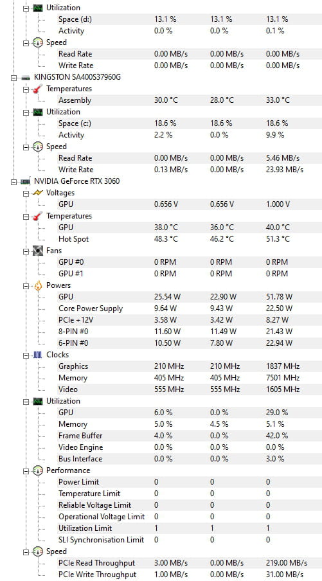
Task: Collapse the NVIDIA GeForce RTX 3060 node
Action: (x=13, y=181)
